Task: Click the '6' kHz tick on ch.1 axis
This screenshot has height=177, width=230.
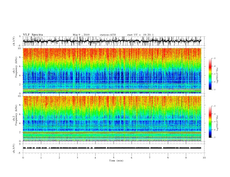Action: tap(20, 67)
